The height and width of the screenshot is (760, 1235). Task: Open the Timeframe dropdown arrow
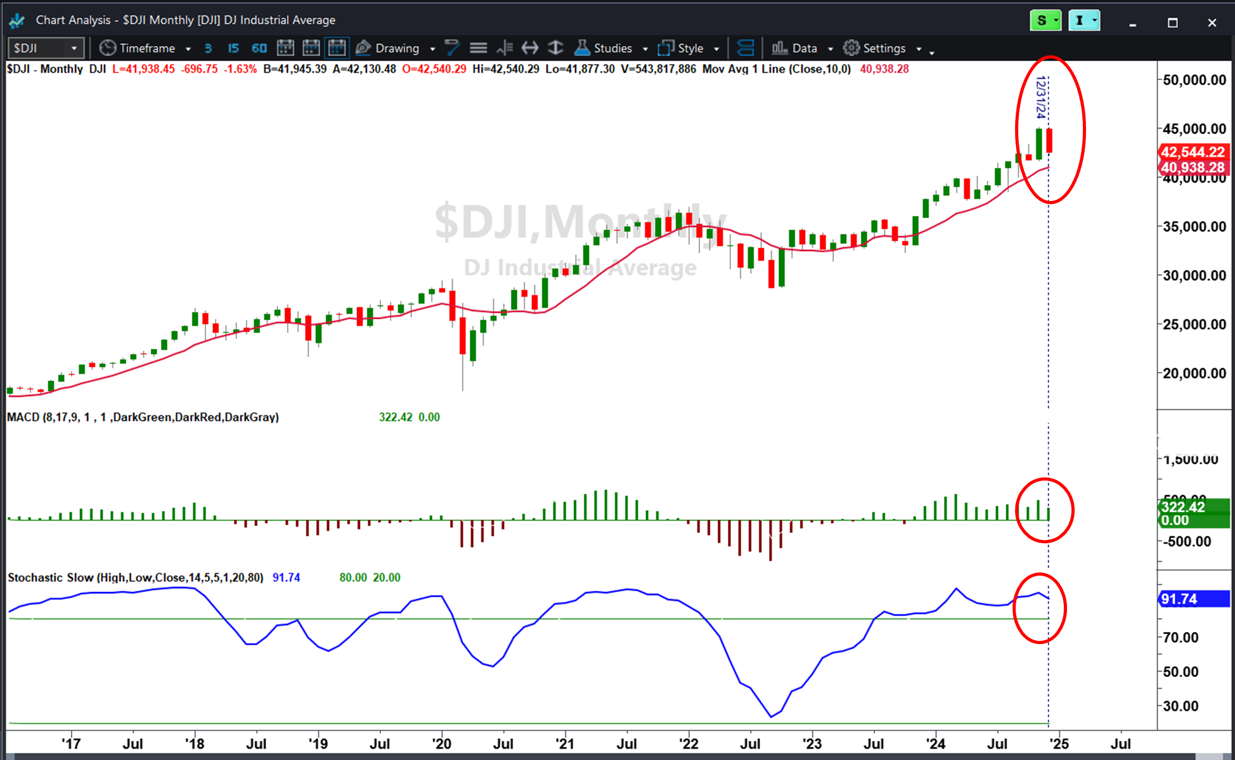tap(188, 49)
